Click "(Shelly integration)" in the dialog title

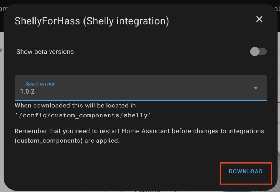[x=126, y=21]
